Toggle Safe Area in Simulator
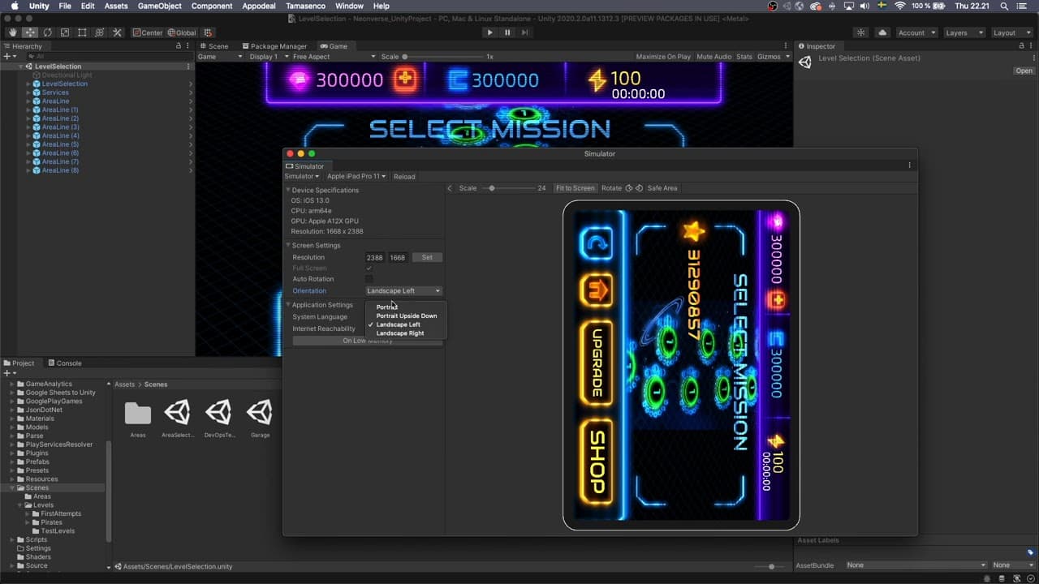 click(662, 188)
